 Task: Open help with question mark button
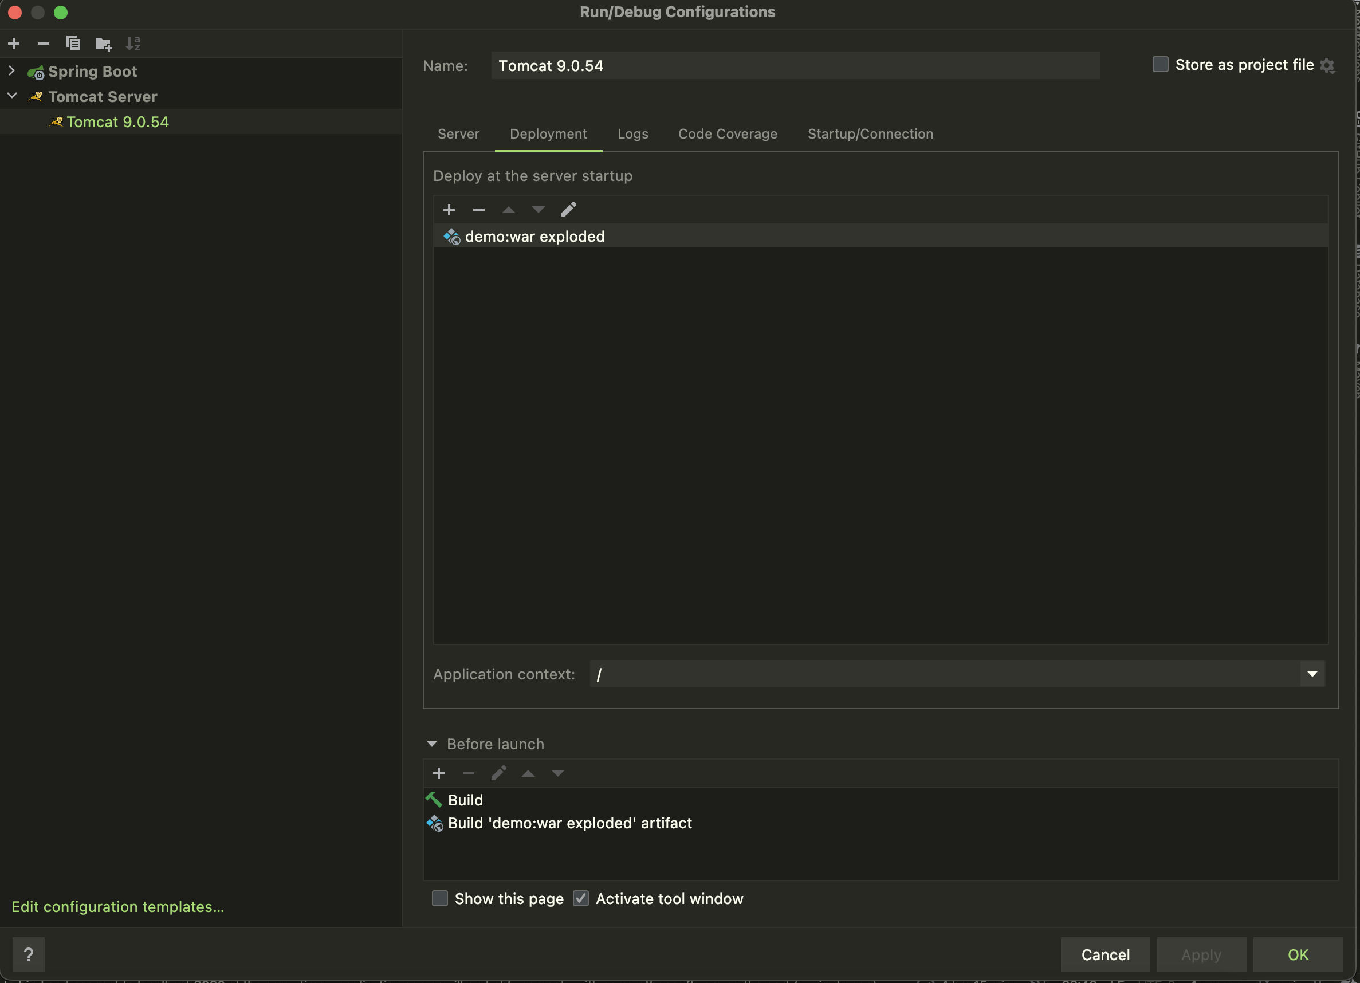(x=28, y=954)
